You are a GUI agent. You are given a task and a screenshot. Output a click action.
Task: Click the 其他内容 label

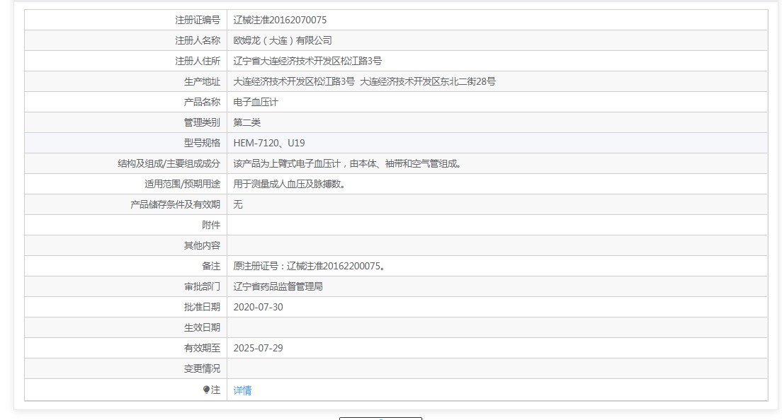point(202,245)
